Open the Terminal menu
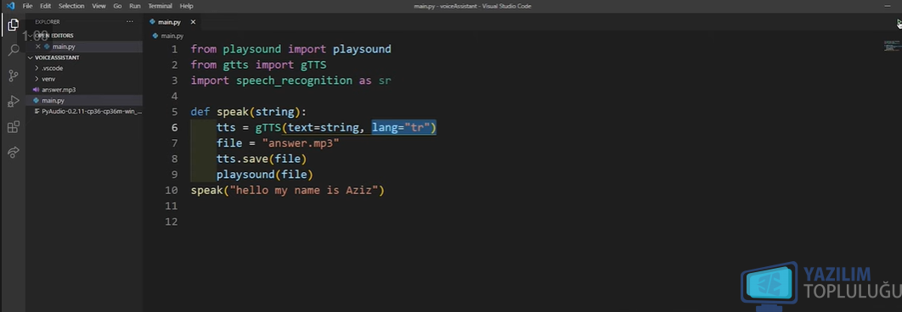The width and height of the screenshot is (902, 312). pyautogui.click(x=160, y=6)
